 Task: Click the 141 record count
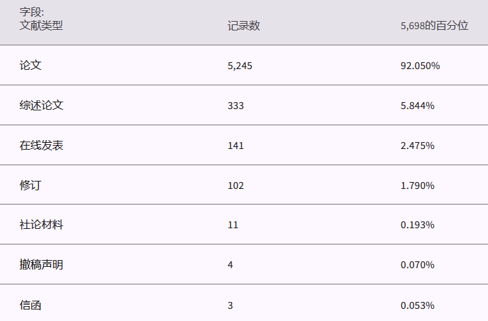[236, 146]
